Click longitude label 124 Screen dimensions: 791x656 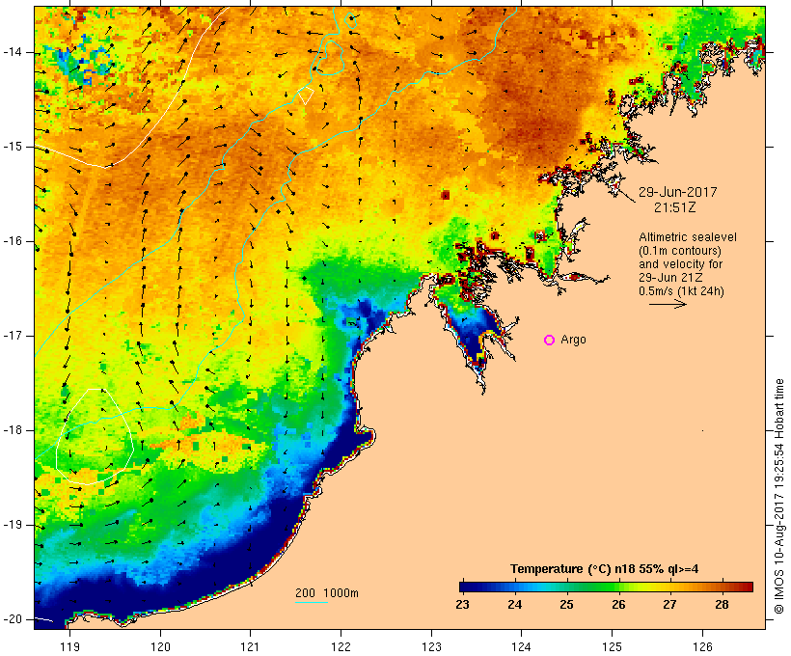[x=521, y=646]
